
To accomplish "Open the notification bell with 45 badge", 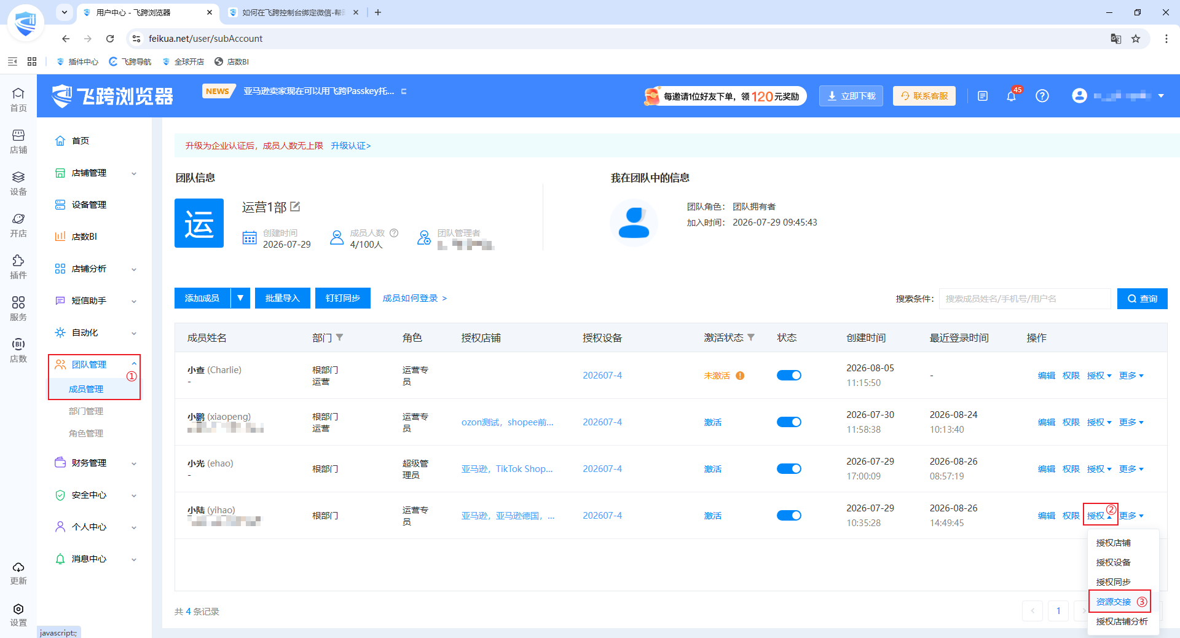I will pos(1011,96).
